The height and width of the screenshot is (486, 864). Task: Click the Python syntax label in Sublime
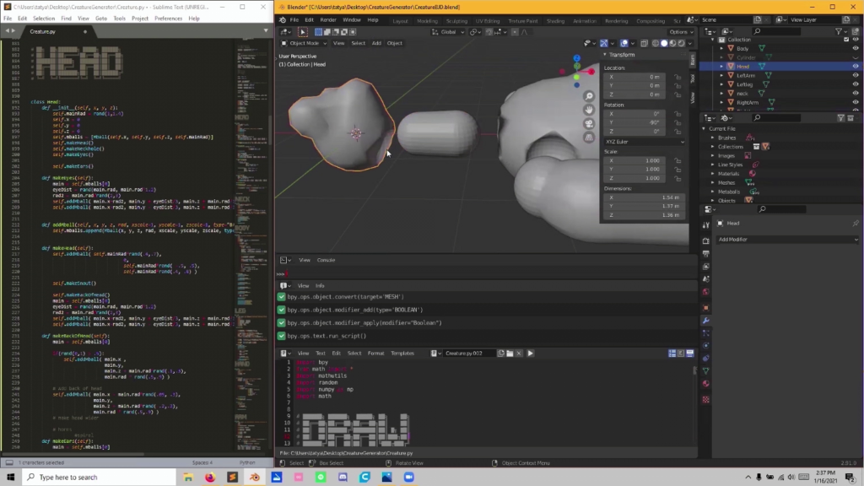(x=247, y=463)
